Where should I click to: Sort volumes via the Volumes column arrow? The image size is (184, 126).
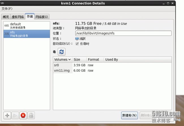coord(69,59)
